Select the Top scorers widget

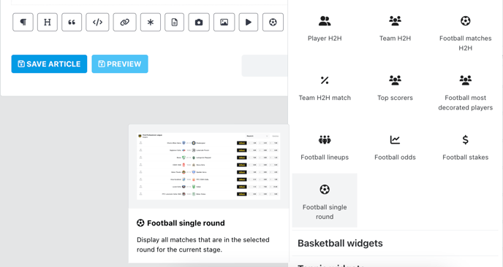click(395, 88)
